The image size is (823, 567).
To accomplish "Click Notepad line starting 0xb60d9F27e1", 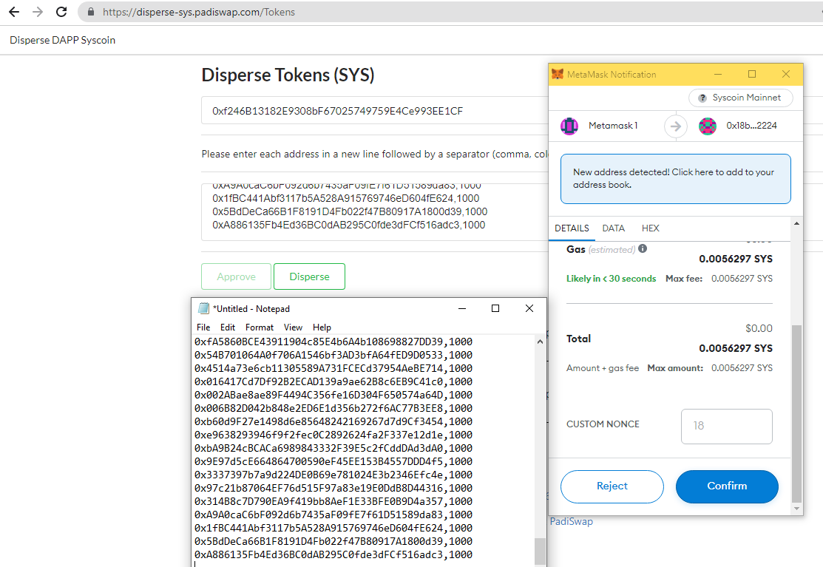I will 333,421.
